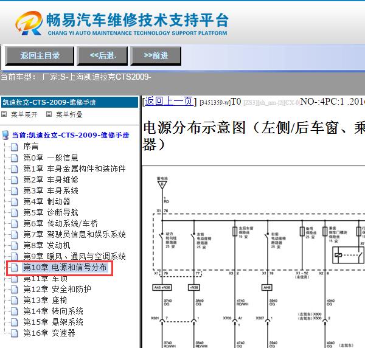Open 第15章 悬架系统

pos(53,322)
